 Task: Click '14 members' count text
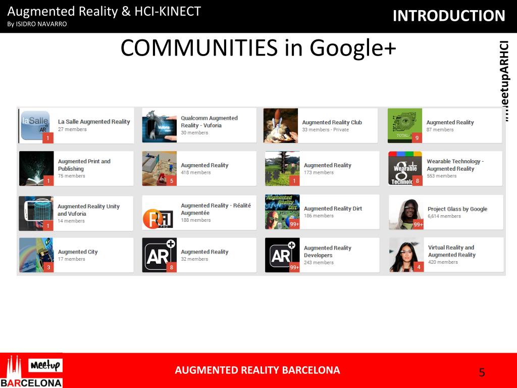[x=71, y=221]
